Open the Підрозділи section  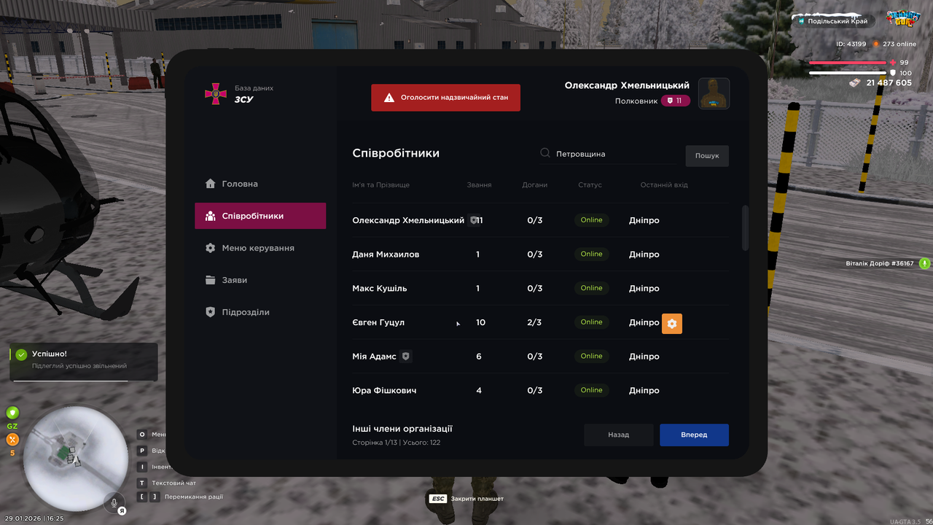[260, 312]
